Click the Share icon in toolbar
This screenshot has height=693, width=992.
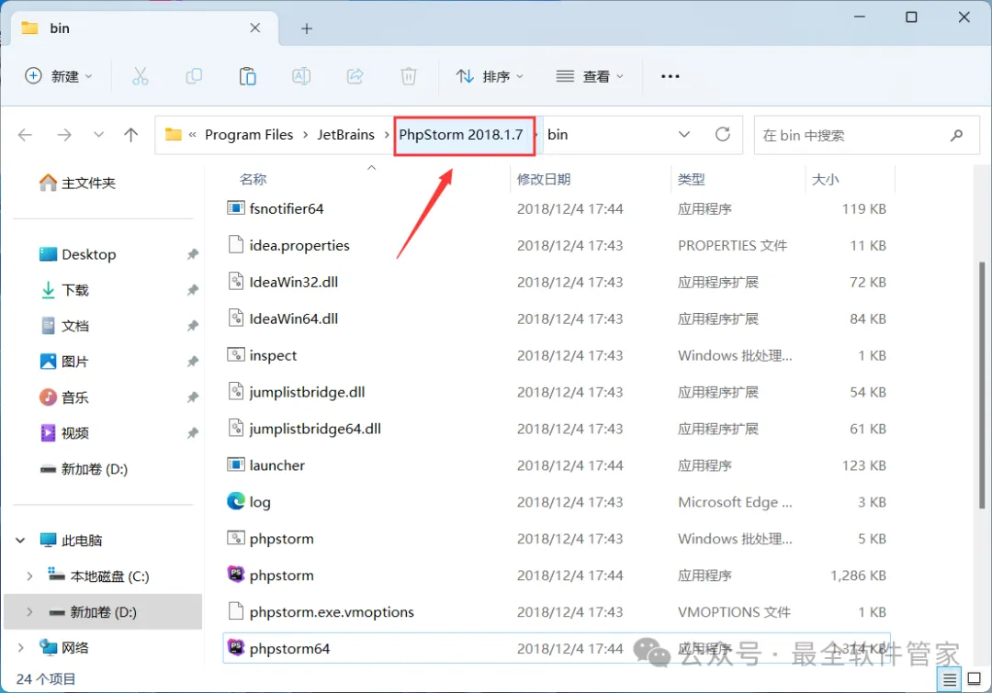[x=355, y=76]
